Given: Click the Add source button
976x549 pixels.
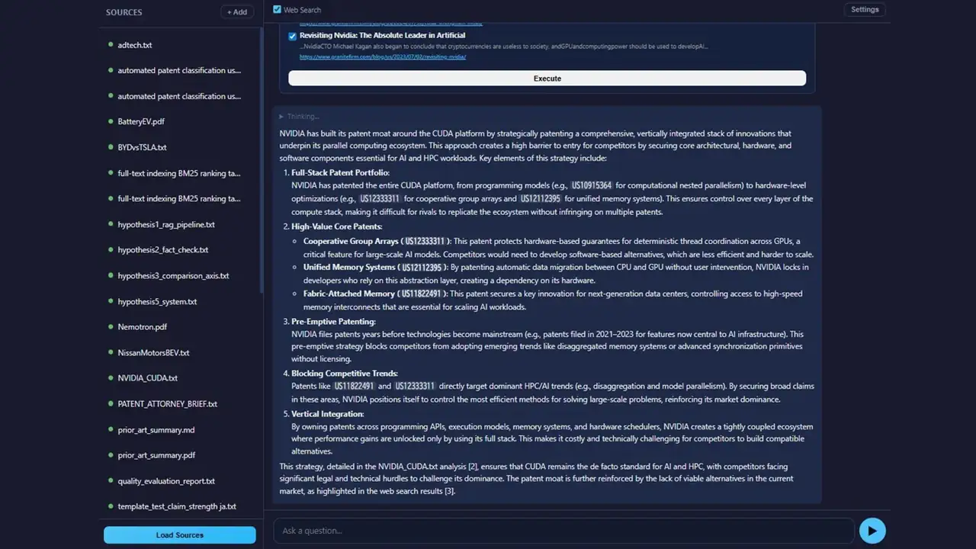Looking at the screenshot, I should pos(237,12).
